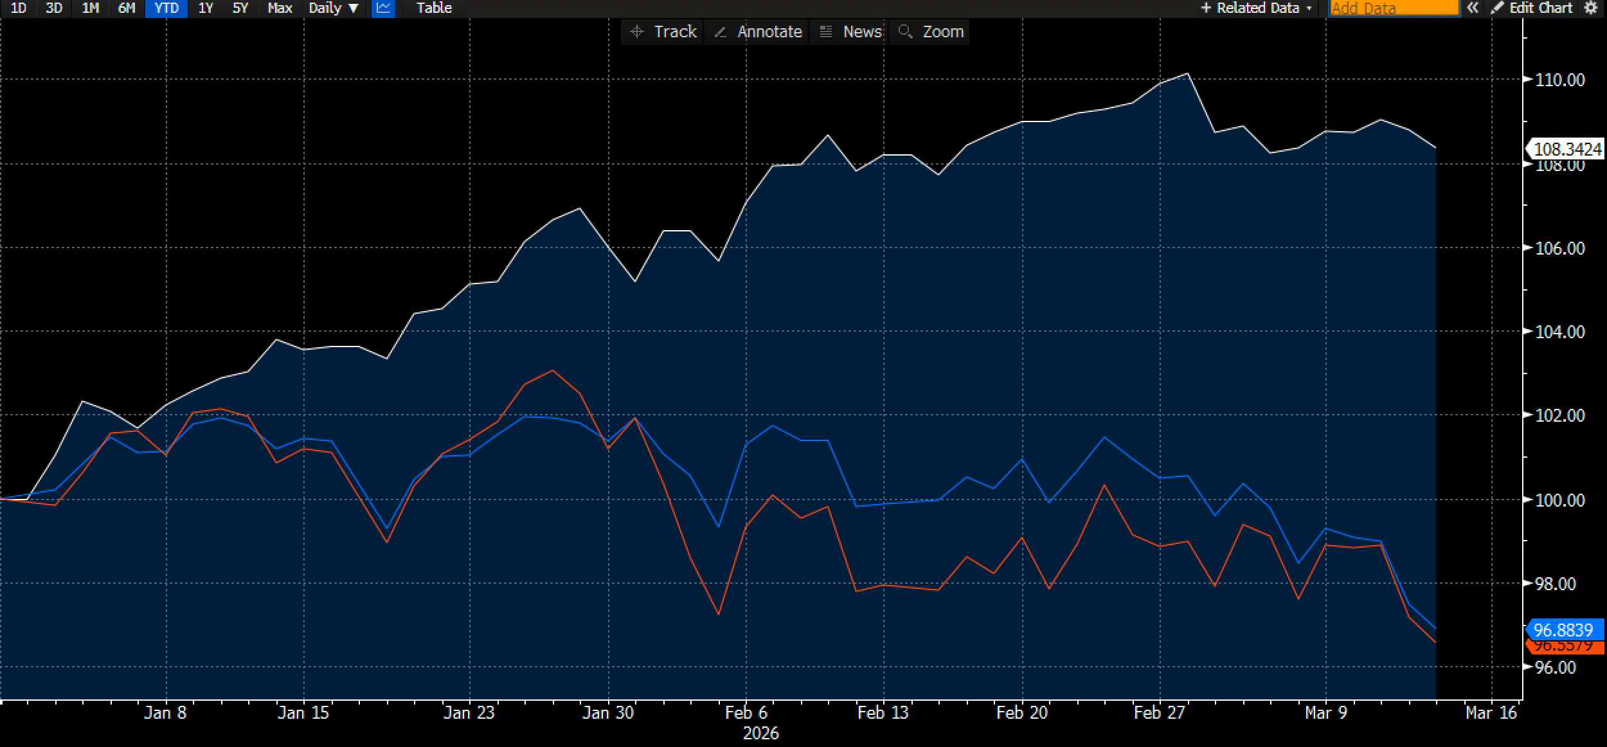The height and width of the screenshot is (747, 1607).
Task: Open the Daily periodicity dropdown
Action: pyautogui.click(x=333, y=8)
